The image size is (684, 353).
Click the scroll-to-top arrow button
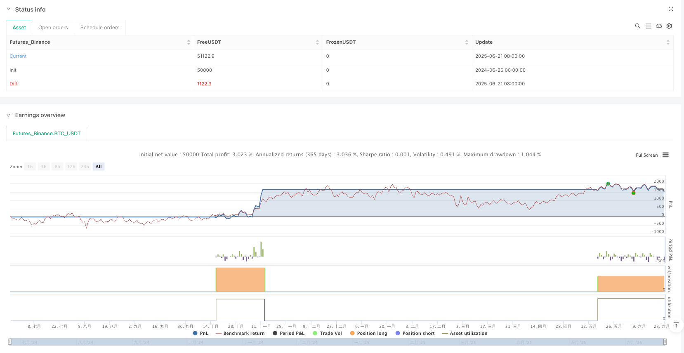coord(676,325)
